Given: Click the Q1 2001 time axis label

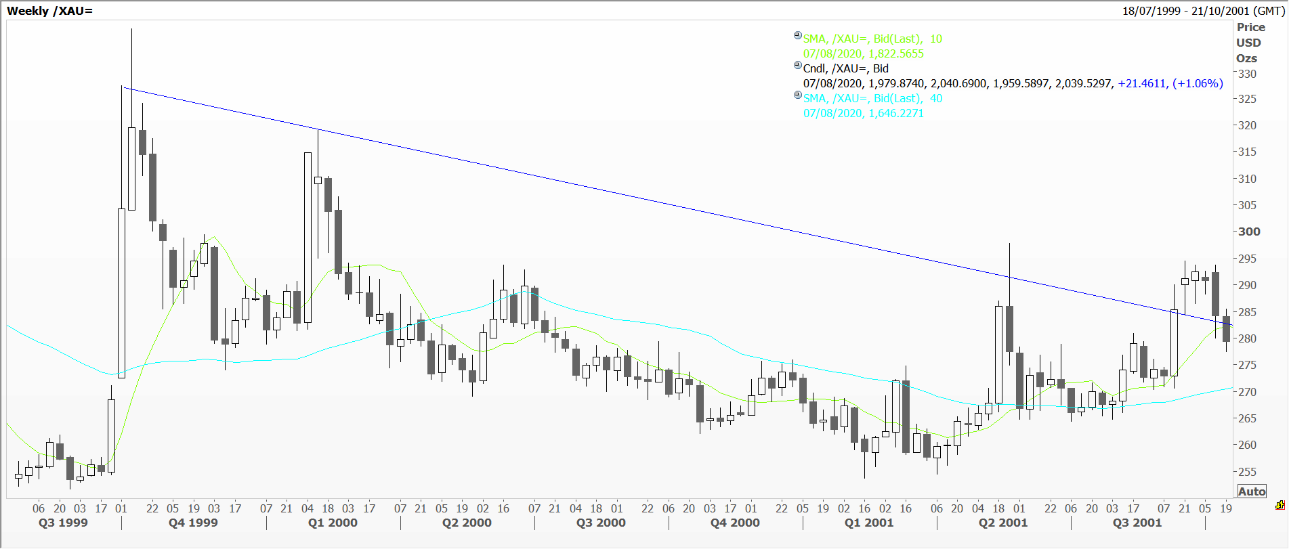Looking at the screenshot, I should [x=869, y=523].
